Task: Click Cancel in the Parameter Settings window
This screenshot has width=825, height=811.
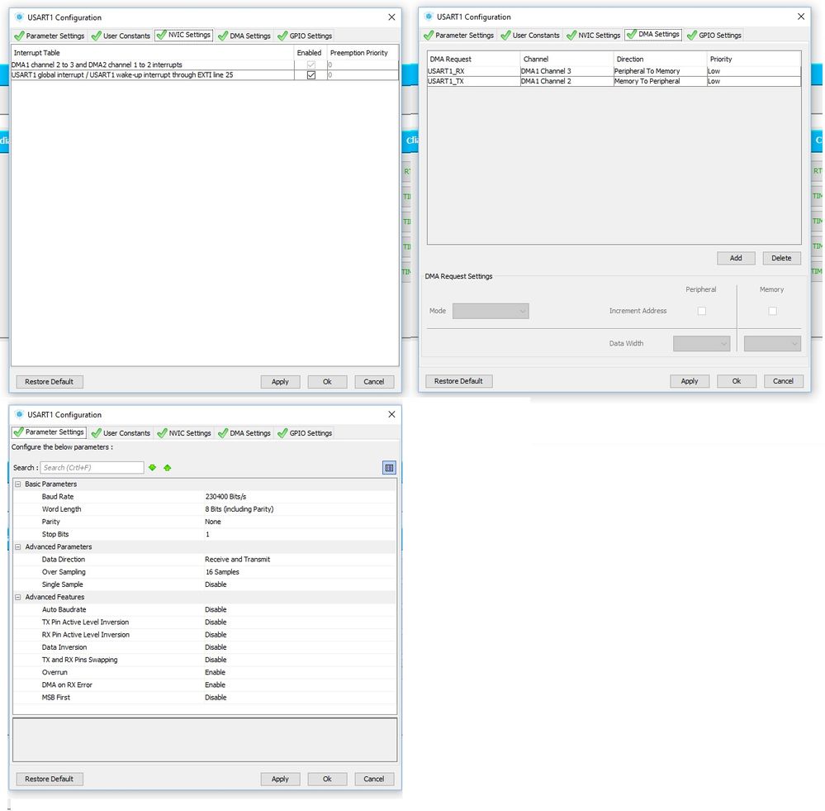Action: pos(374,779)
